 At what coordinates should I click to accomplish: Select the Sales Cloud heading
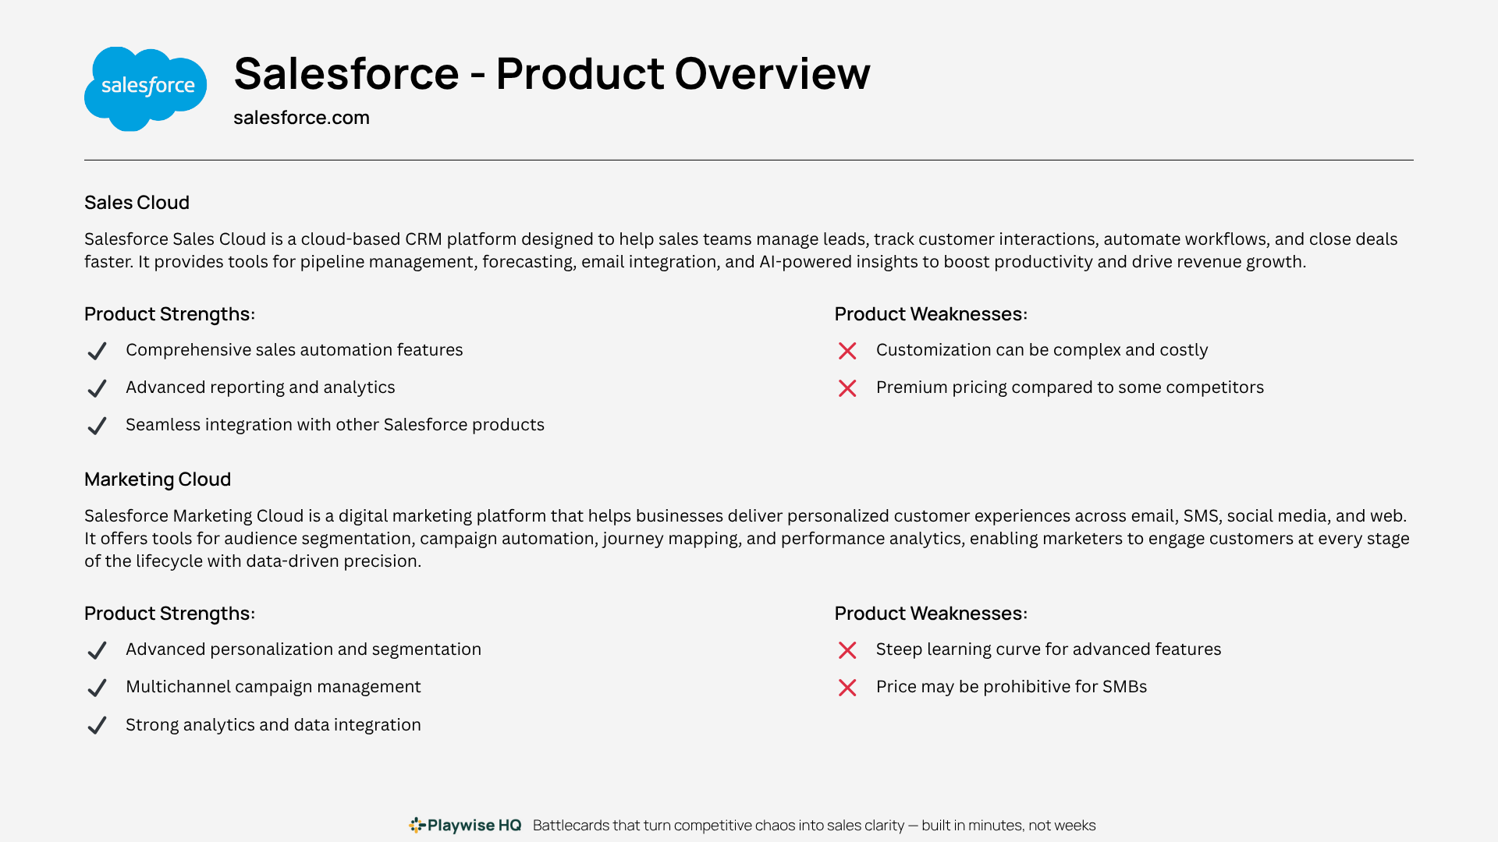137,203
